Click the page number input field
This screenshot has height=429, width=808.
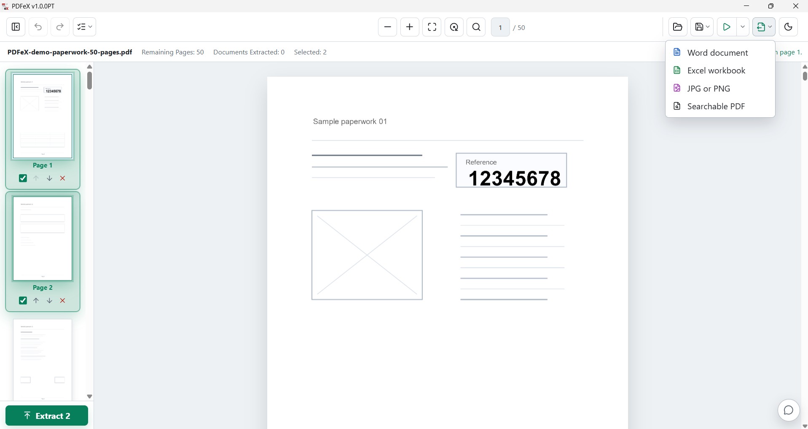click(x=500, y=27)
